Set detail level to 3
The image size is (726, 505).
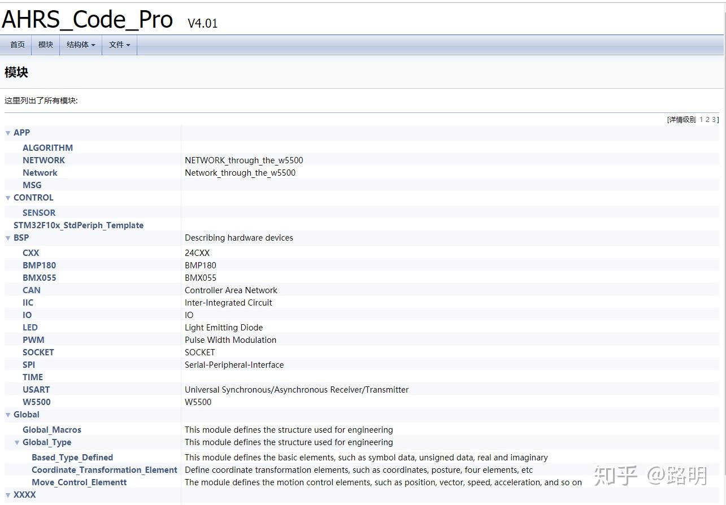click(714, 120)
